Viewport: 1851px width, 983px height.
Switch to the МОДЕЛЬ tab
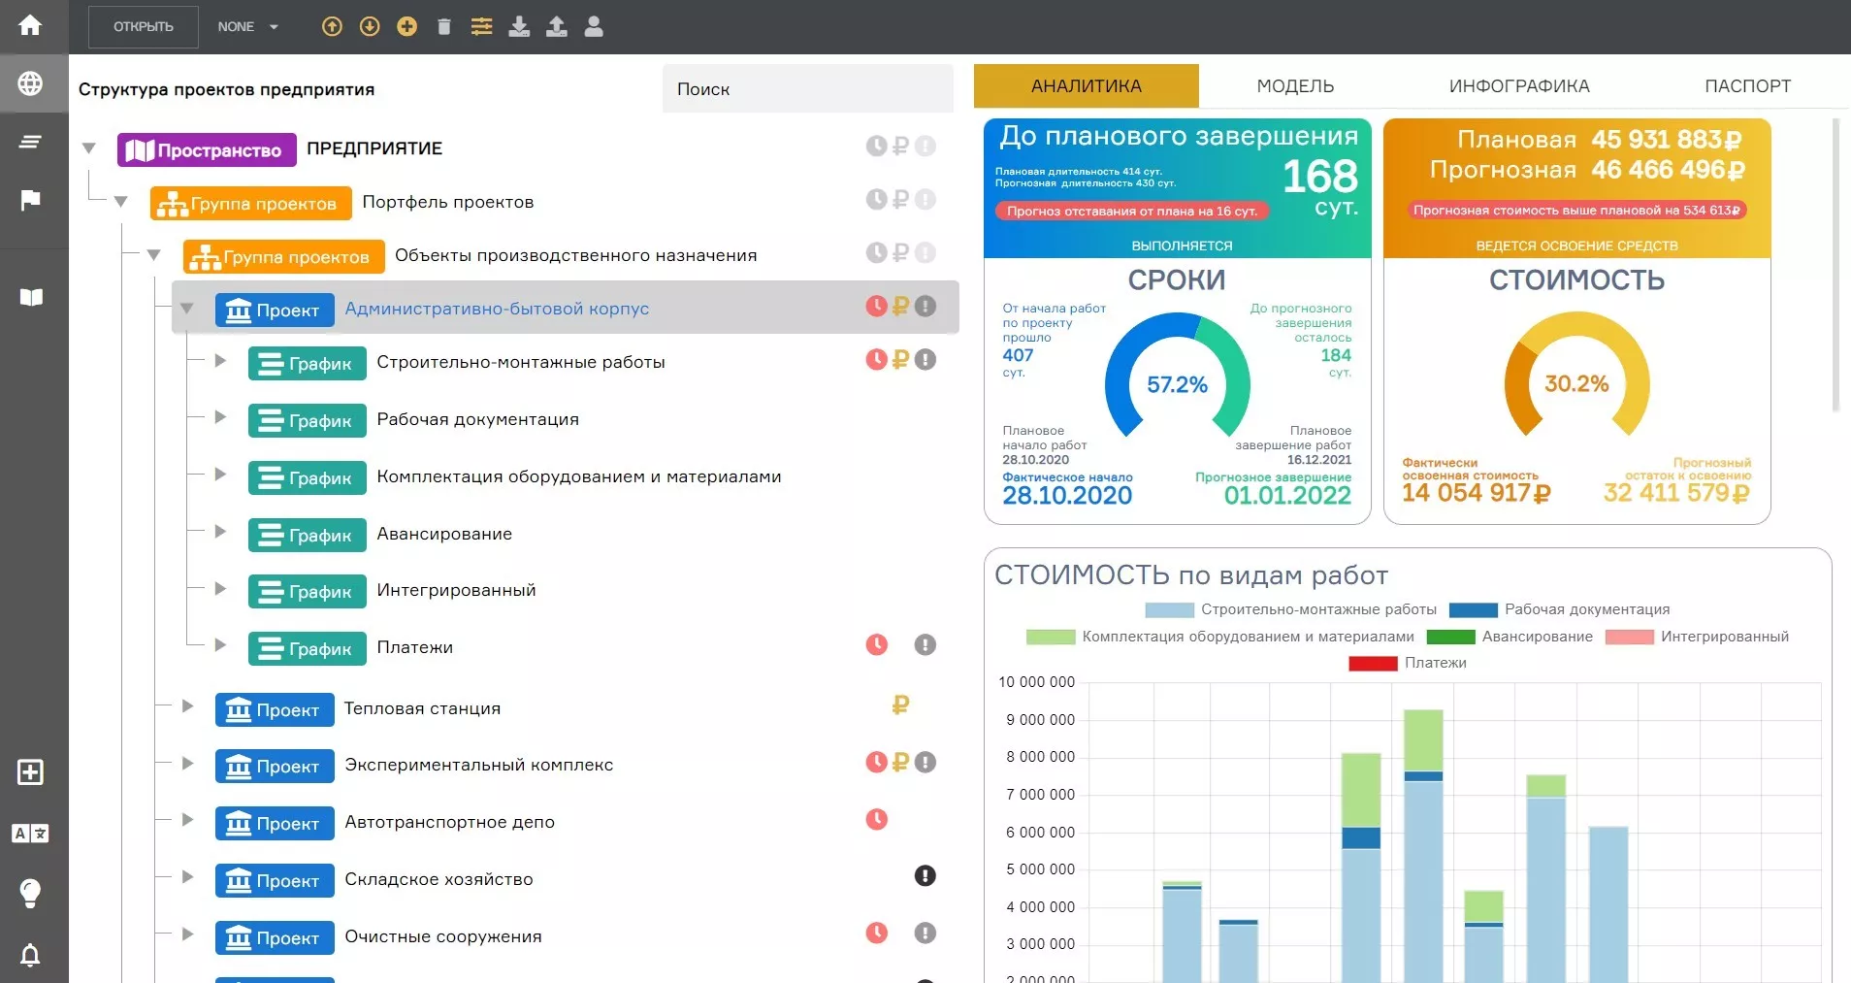click(1295, 86)
